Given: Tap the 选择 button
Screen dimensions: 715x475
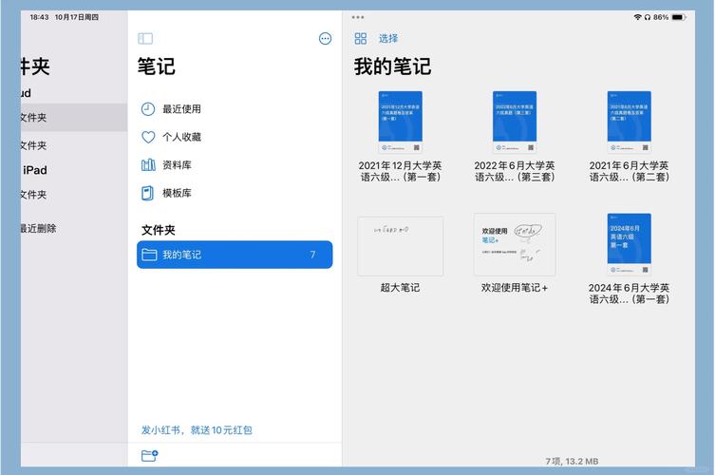Looking at the screenshot, I should (388, 39).
